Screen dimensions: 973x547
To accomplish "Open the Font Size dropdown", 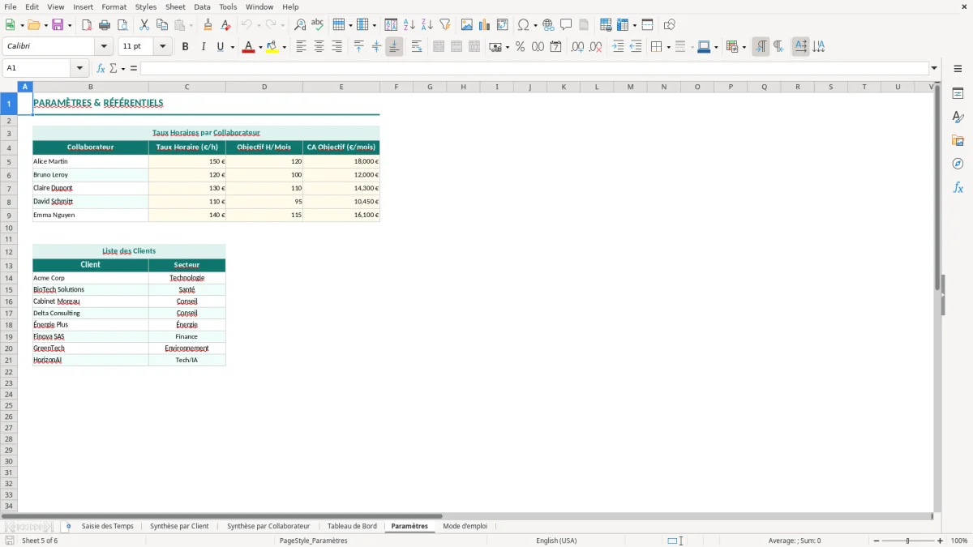I will pyautogui.click(x=163, y=47).
